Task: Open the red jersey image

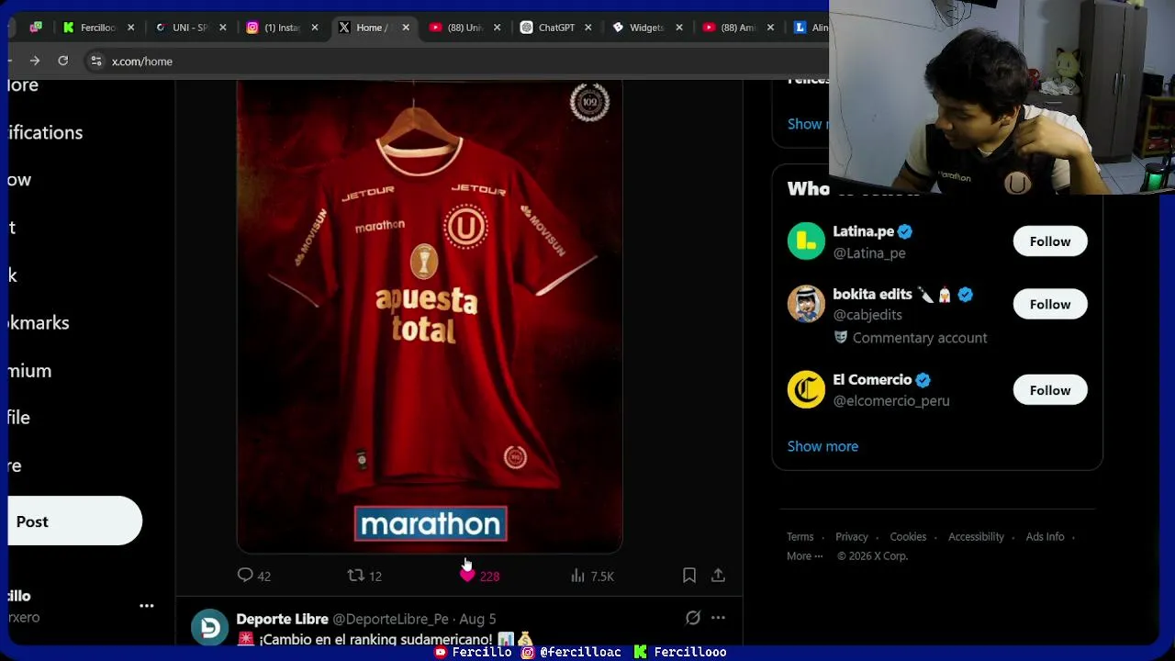Action: (430, 317)
